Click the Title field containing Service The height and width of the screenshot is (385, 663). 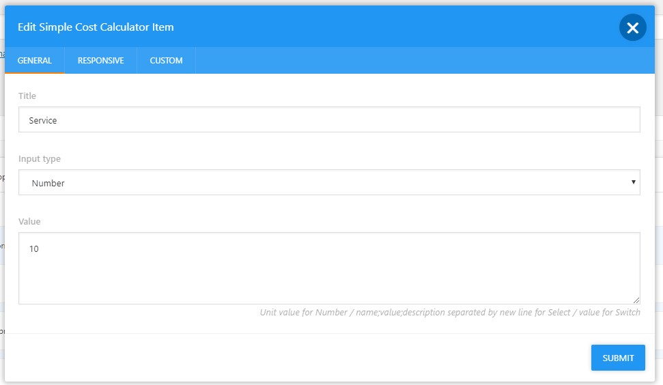(x=329, y=119)
